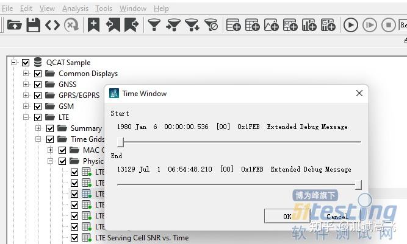Screen dimensions: 407x244
Task: Add new line chart view icon
Action: pyautogui.click(x=272, y=25)
